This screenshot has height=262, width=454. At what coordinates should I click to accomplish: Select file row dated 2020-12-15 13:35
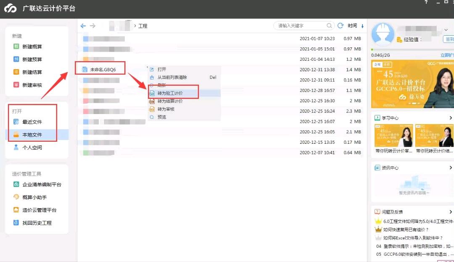pos(222,143)
